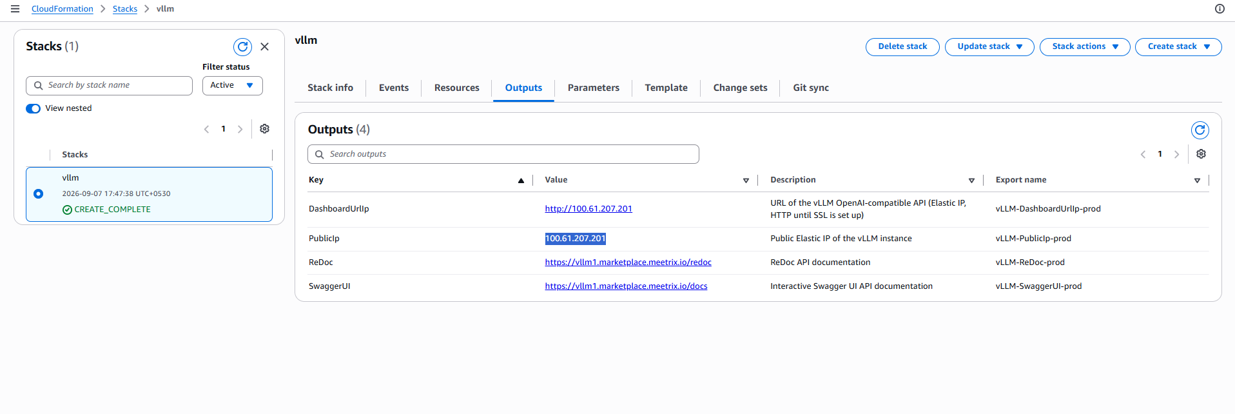Viewport: 1235px width, 414px height.
Task: Expand the Stack actions dropdown
Action: (1085, 46)
